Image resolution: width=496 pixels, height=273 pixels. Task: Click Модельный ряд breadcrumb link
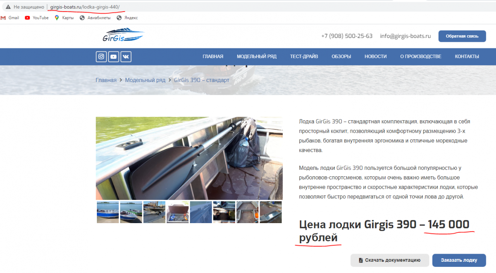(145, 80)
